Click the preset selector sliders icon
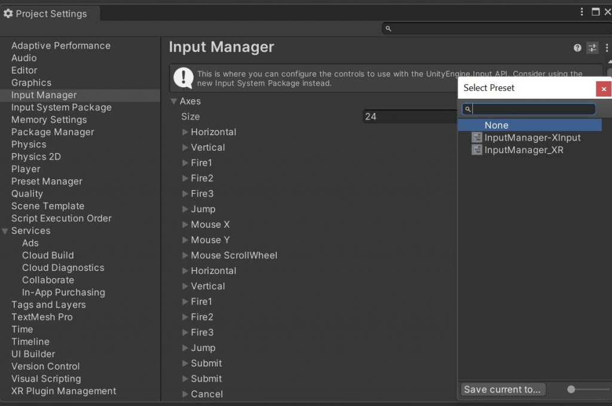This screenshot has height=406, width=612. [592, 48]
